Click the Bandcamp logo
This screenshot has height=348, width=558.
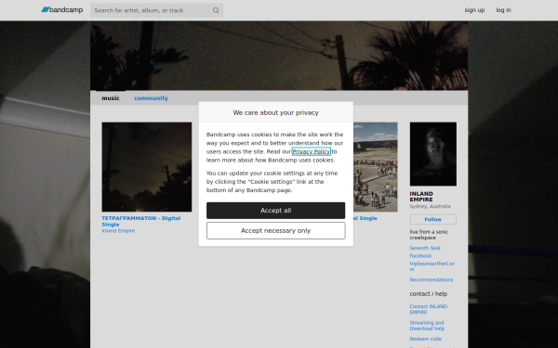pyautogui.click(x=62, y=10)
